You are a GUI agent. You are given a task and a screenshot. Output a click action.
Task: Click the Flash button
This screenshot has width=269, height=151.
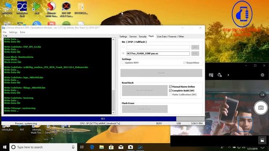(161, 73)
